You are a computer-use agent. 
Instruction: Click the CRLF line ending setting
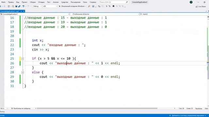(206, 109)
